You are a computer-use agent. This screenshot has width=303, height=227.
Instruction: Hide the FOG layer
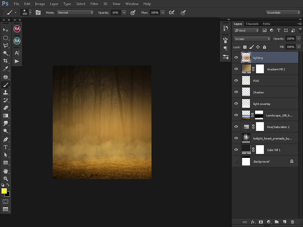coord(236,81)
